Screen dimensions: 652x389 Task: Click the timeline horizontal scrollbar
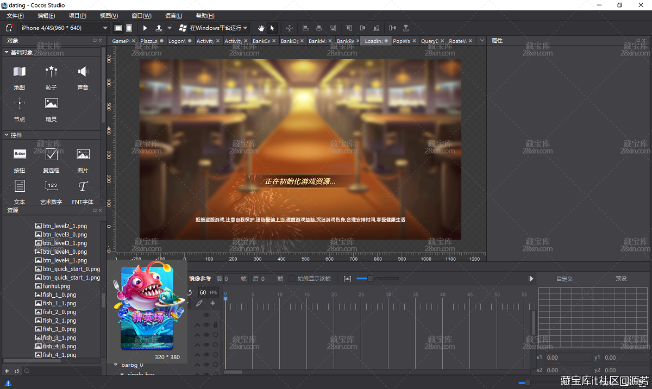tap(233, 372)
